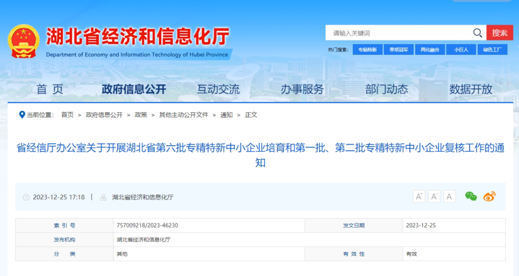Screen dimensions: 519x276
Task: Click the English department name subtitle
Action: click(137, 55)
